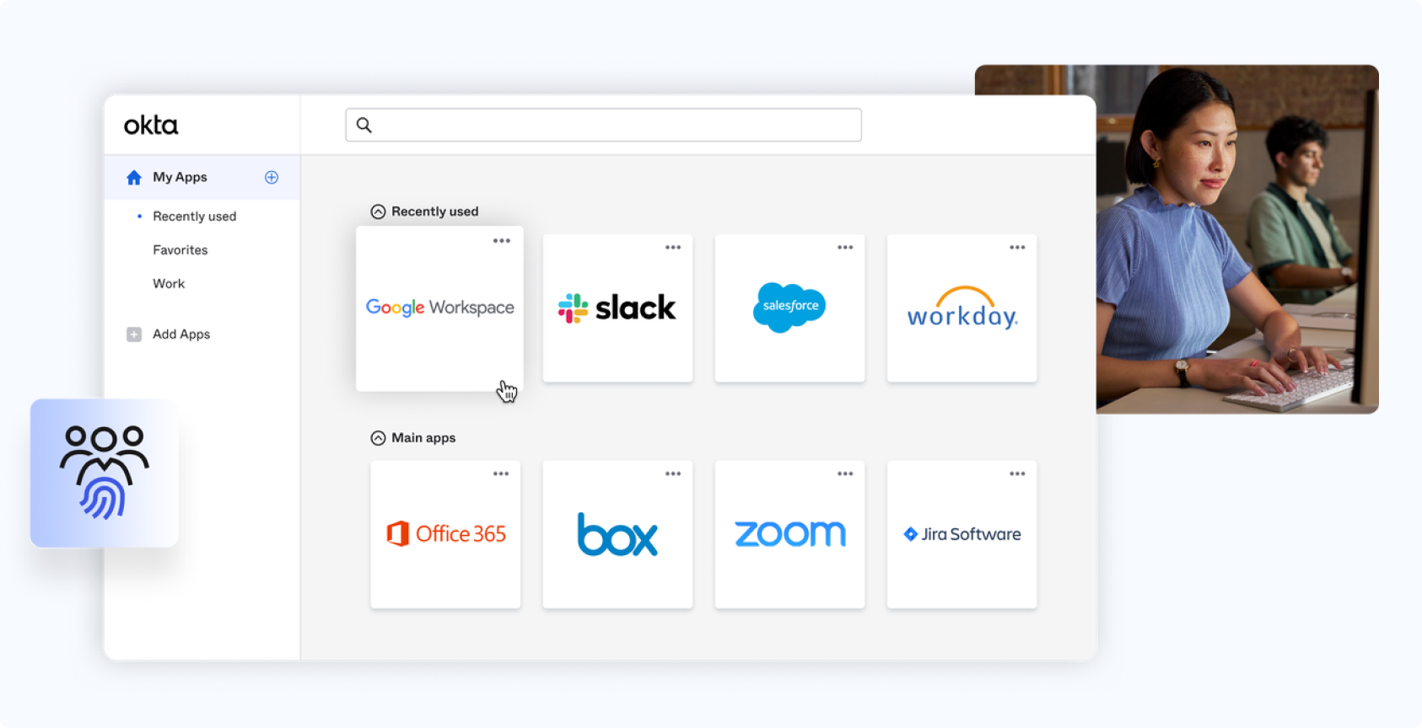Click into the app search field

click(x=604, y=125)
